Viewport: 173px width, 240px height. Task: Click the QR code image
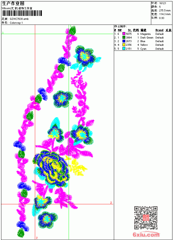pos(146,218)
